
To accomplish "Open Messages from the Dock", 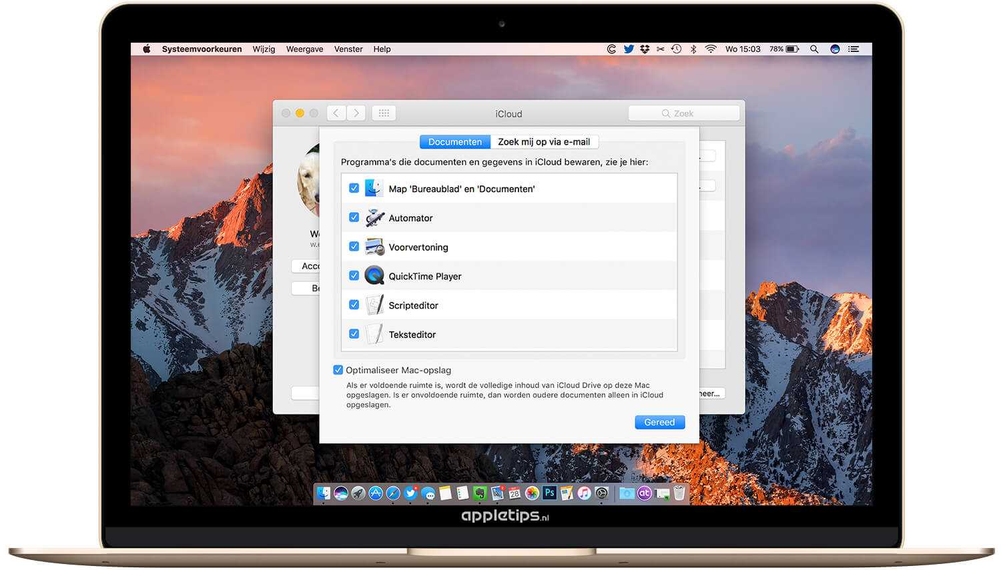I will [x=428, y=494].
